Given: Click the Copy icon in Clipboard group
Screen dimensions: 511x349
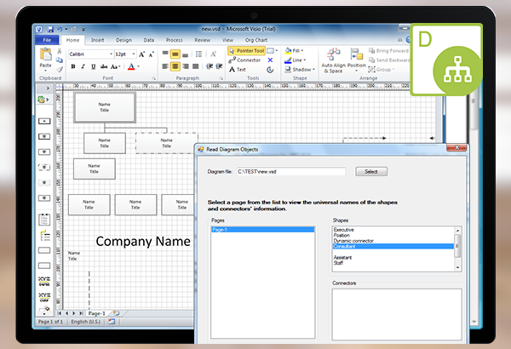Looking at the screenshot, I should pos(60,60).
